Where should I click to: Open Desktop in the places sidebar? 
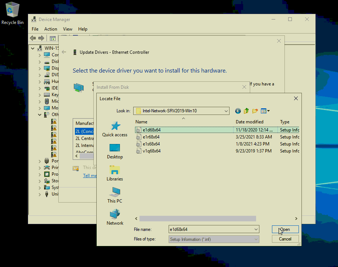(x=115, y=151)
